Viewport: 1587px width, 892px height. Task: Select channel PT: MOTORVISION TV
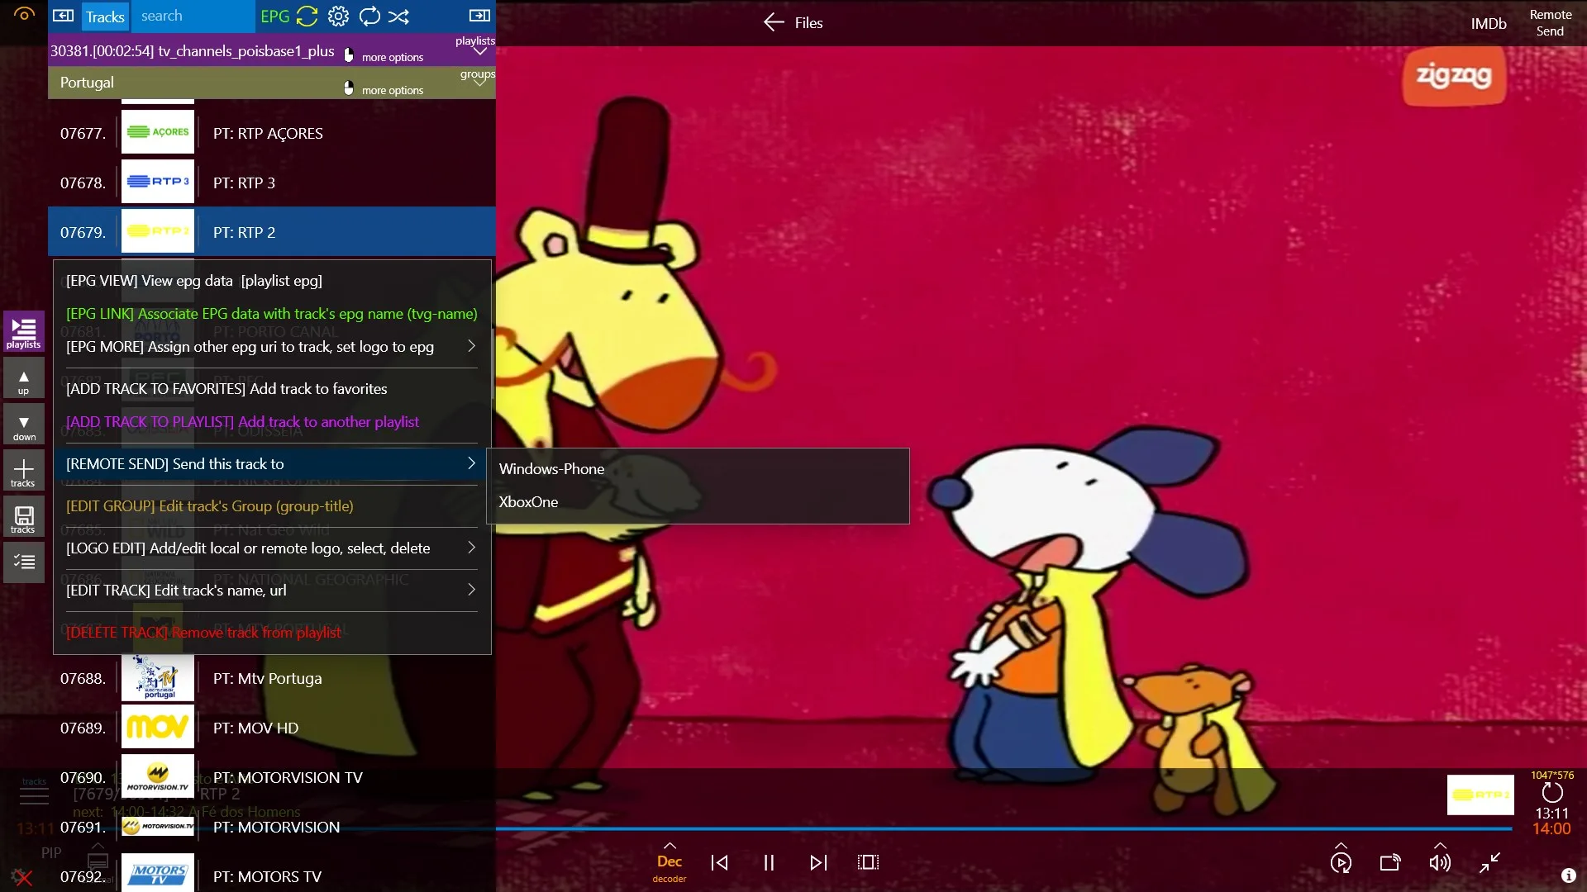(x=272, y=777)
